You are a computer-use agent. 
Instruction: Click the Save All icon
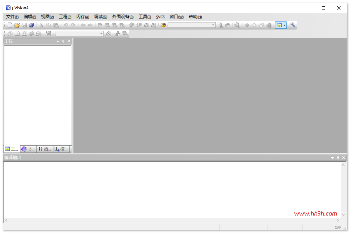point(32,25)
